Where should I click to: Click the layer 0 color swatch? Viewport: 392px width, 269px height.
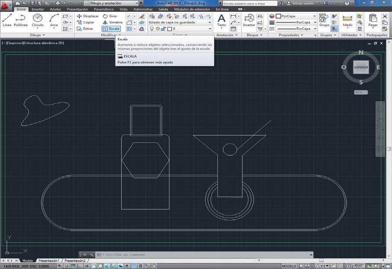click(170, 29)
